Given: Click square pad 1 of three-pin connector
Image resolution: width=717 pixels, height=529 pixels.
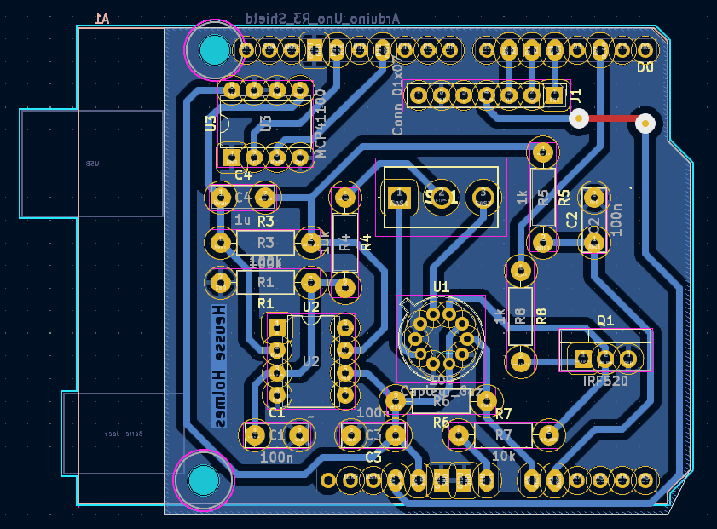Looking at the screenshot, I should (x=399, y=198).
